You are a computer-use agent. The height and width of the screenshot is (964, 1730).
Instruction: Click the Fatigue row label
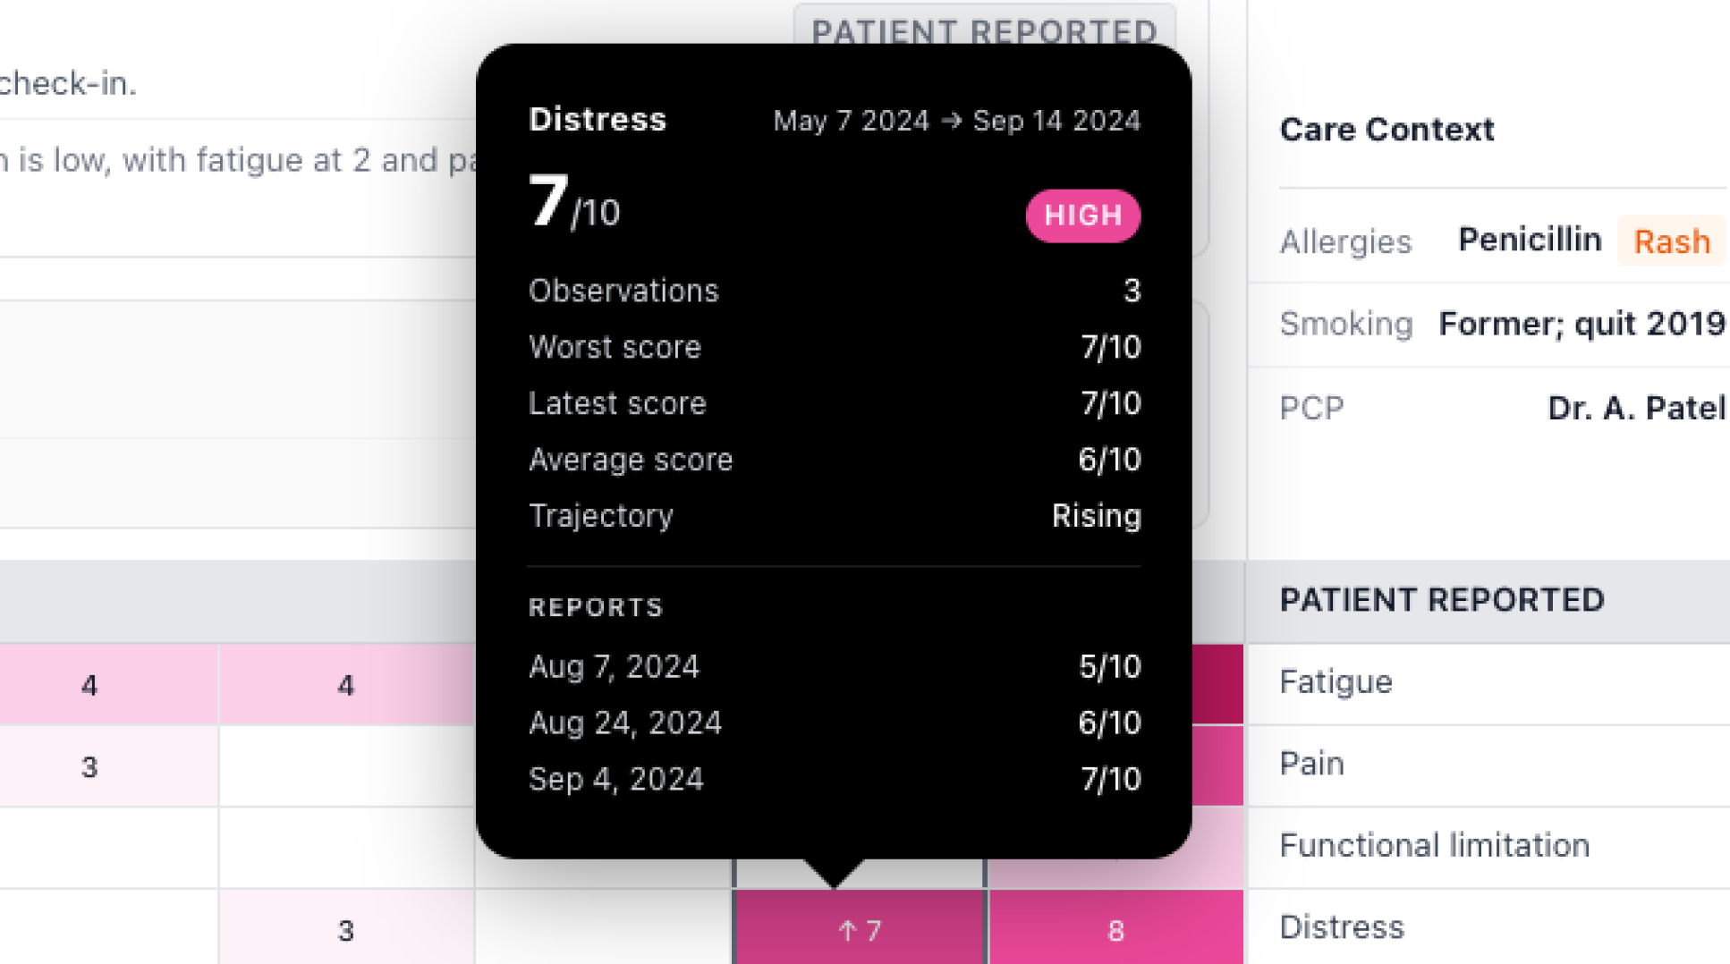(1336, 682)
